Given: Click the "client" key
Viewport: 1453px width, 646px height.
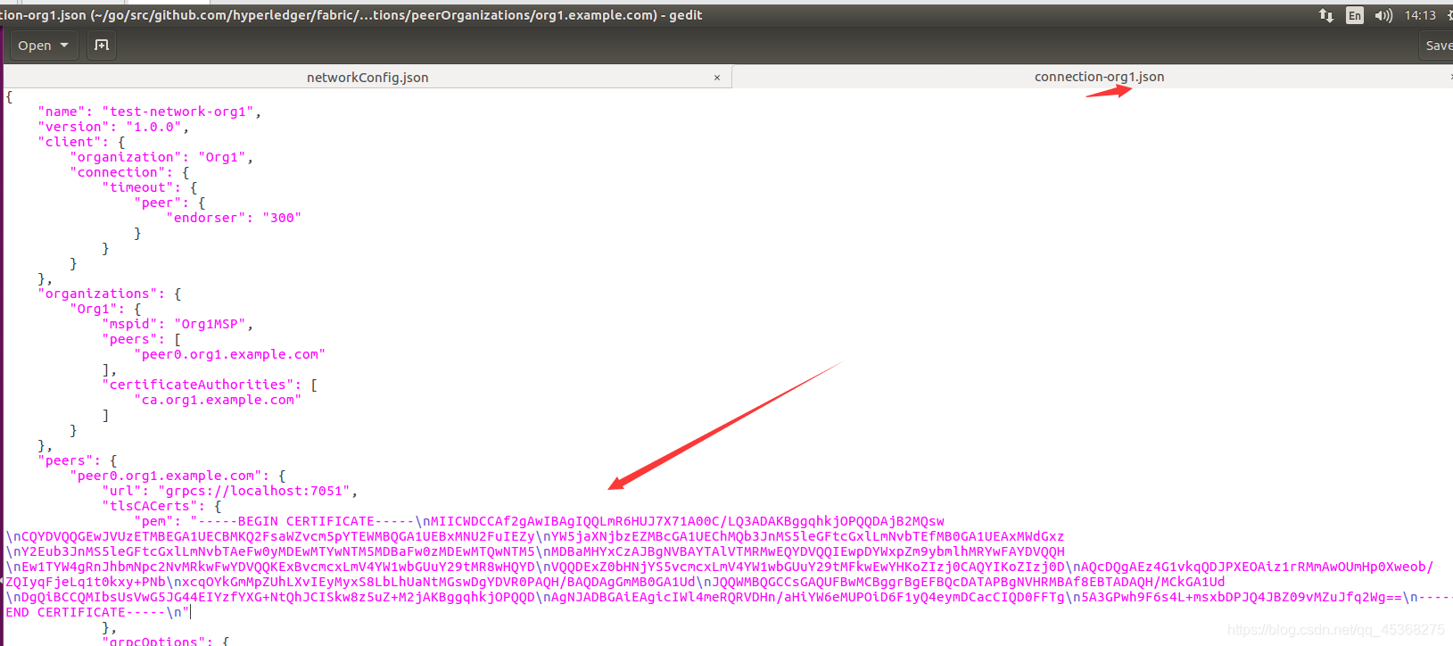Looking at the screenshot, I should (70, 142).
